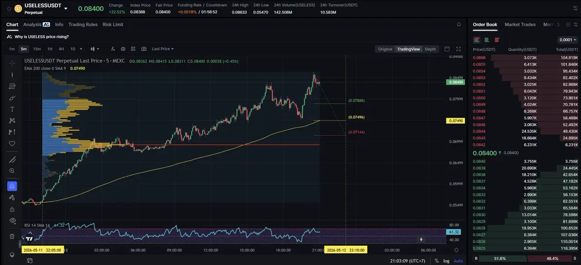Toggle lock all drawings
581x265 pixels.
[x=12, y=209]
